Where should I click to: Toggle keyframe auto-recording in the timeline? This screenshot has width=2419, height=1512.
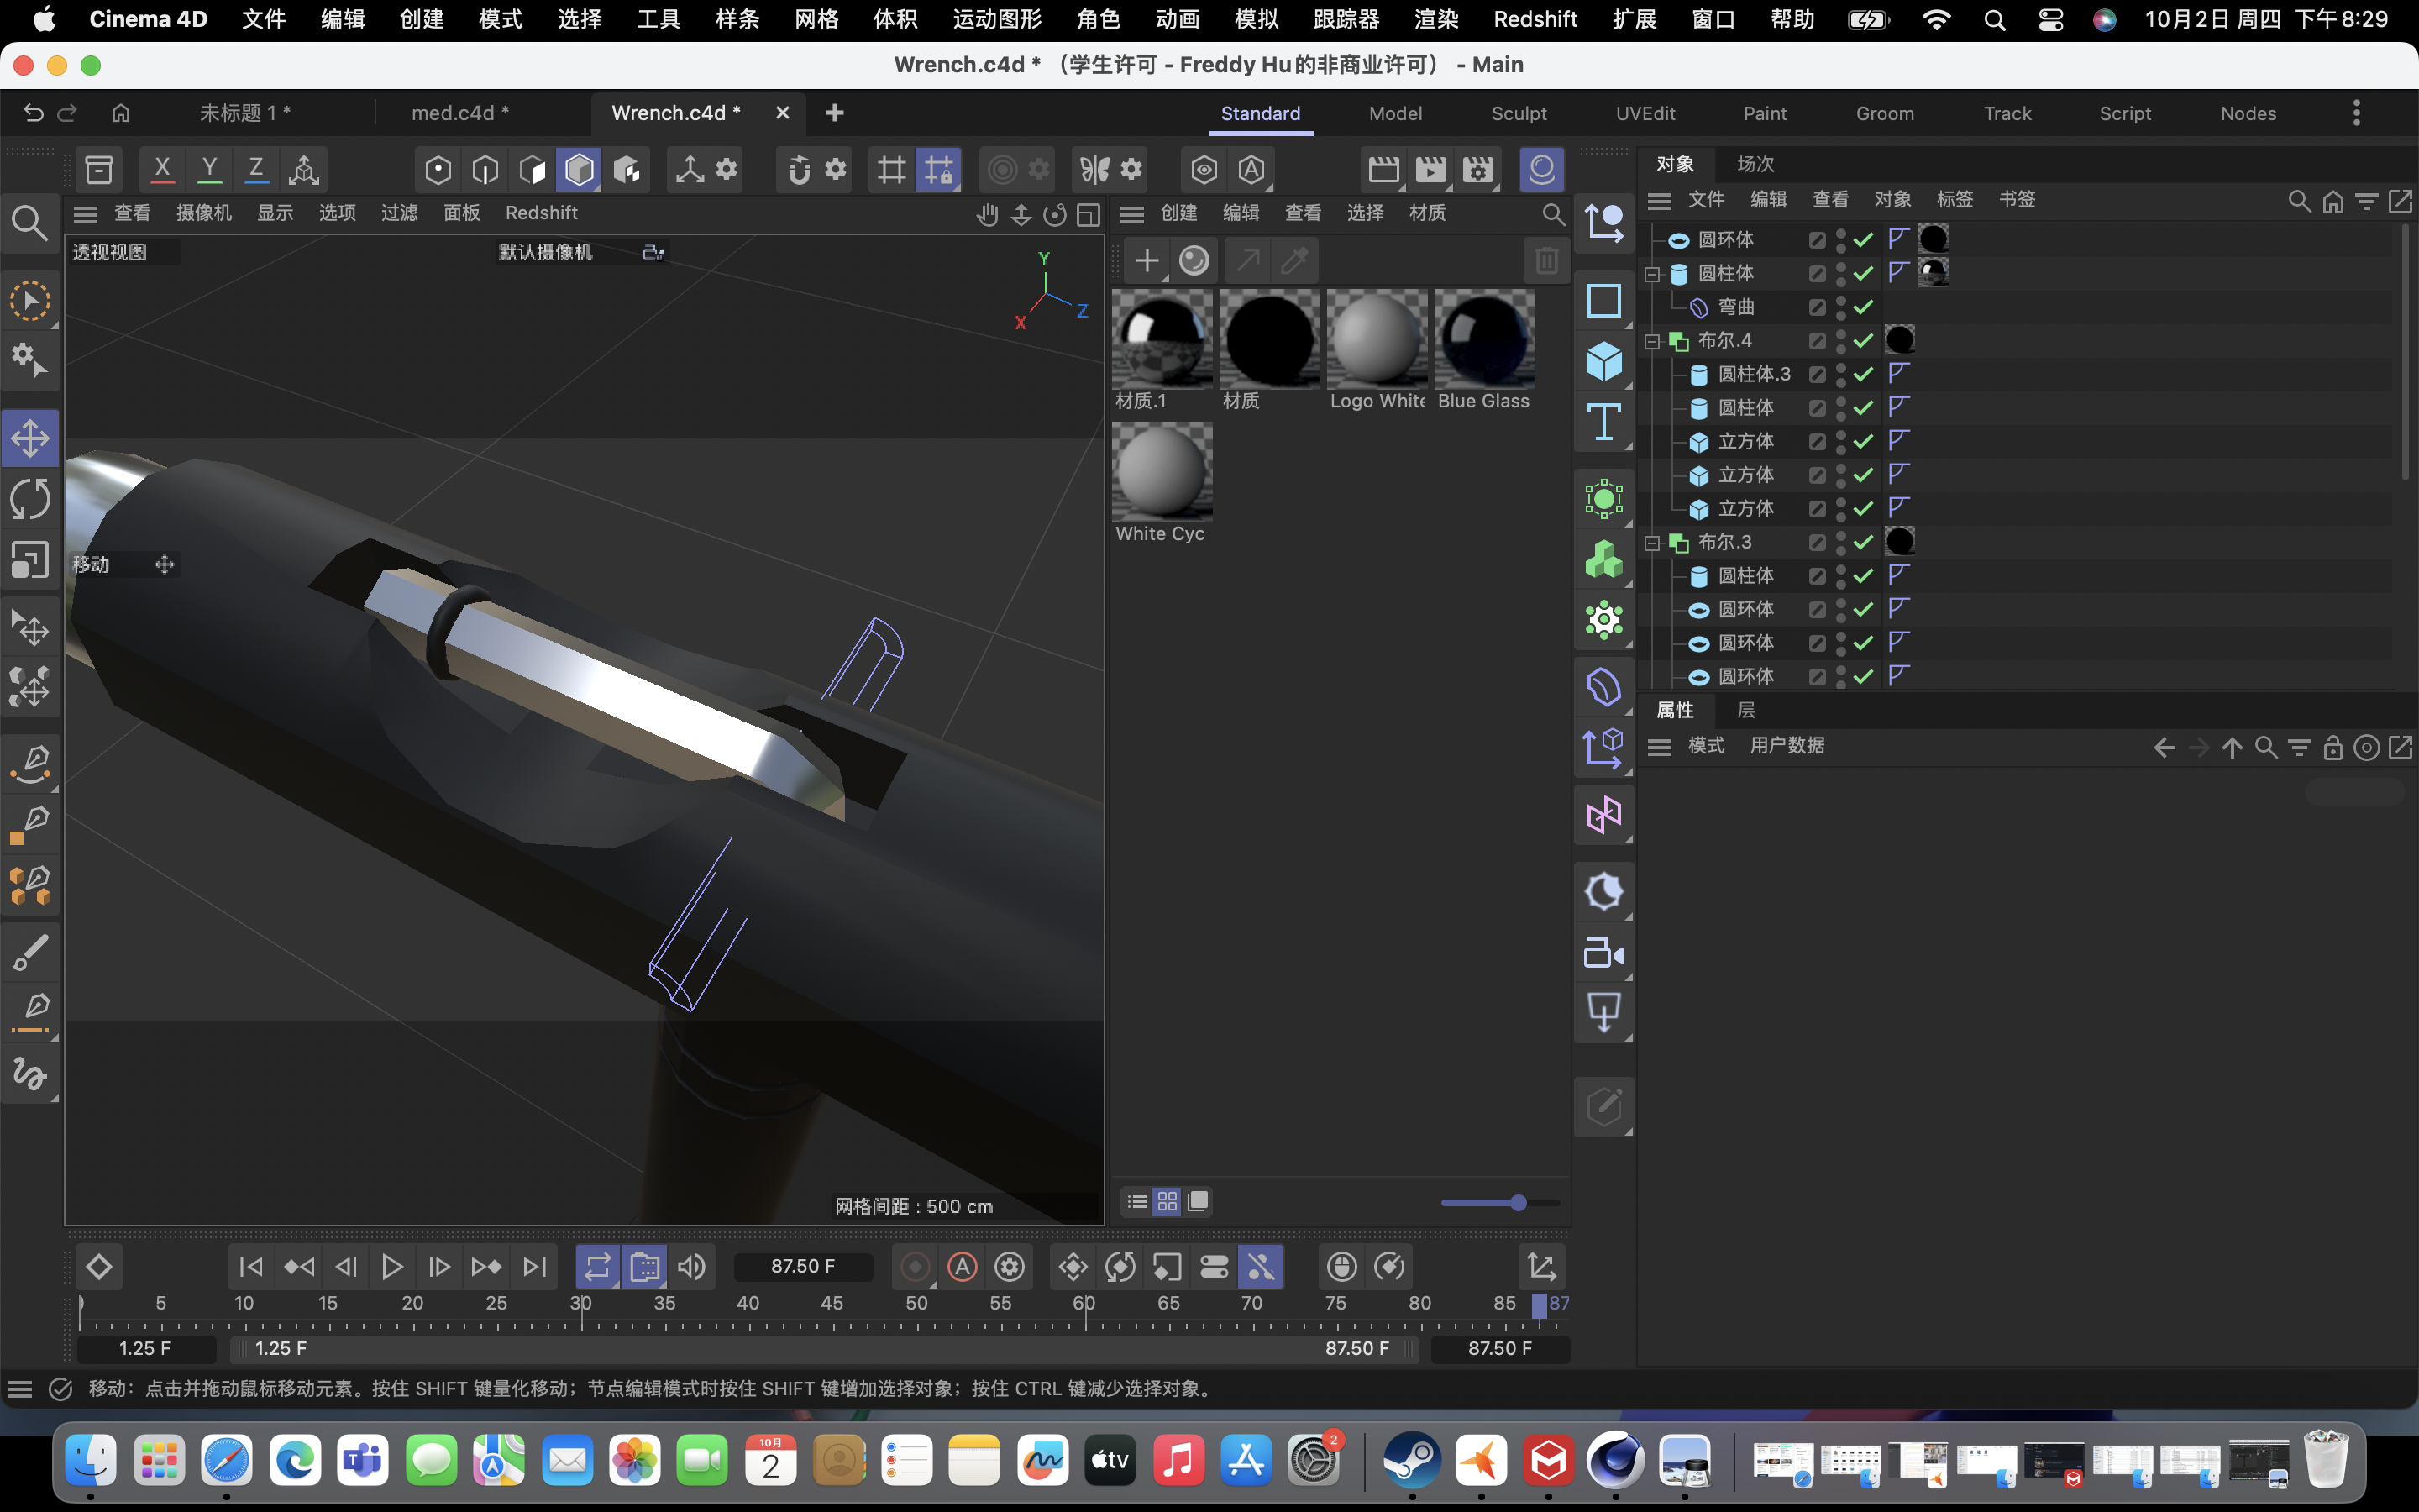point(962,1266)
